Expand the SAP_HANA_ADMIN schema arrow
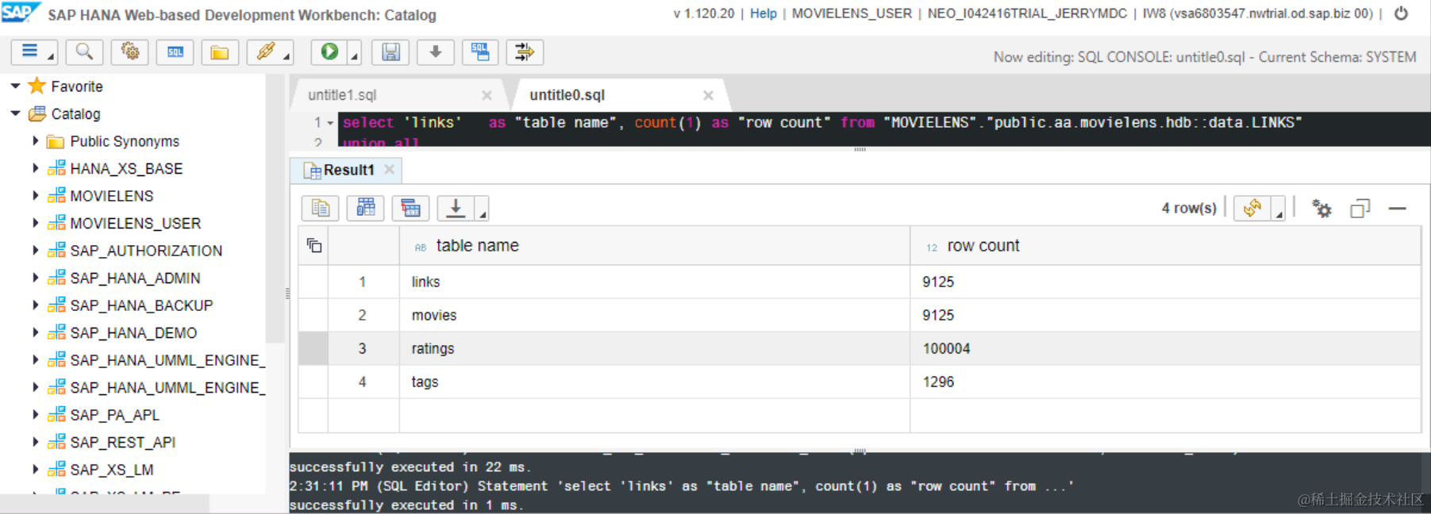 35,278
